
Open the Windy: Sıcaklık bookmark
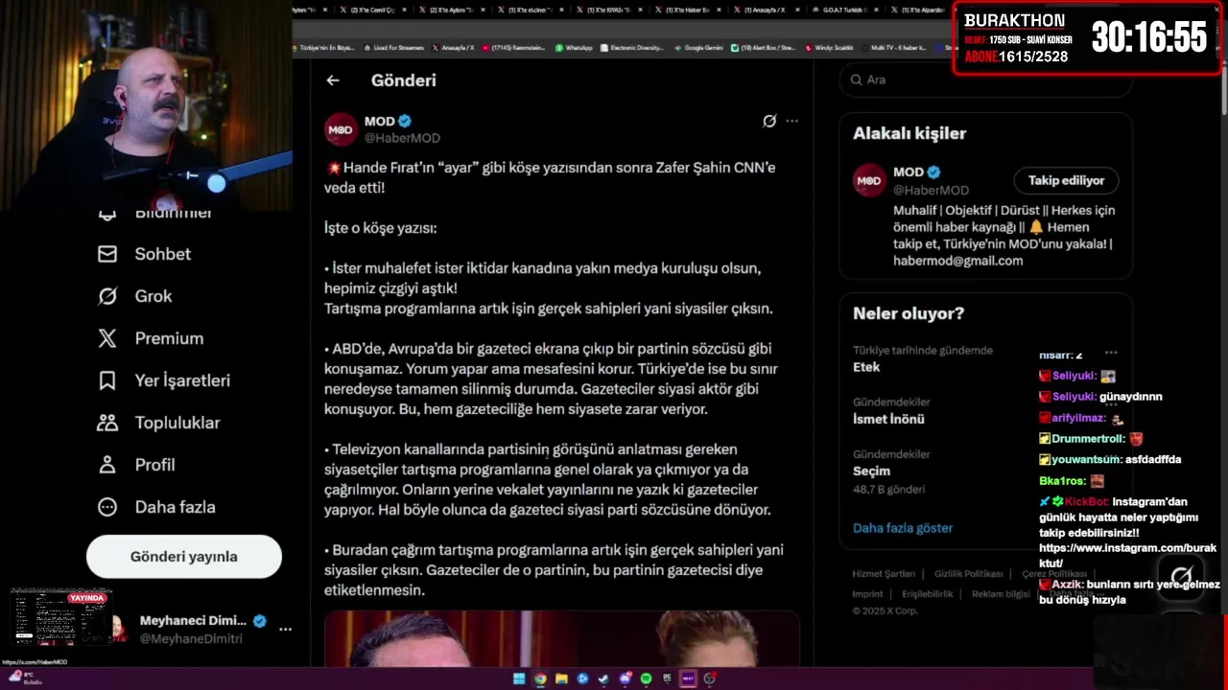tap(830, 48)
